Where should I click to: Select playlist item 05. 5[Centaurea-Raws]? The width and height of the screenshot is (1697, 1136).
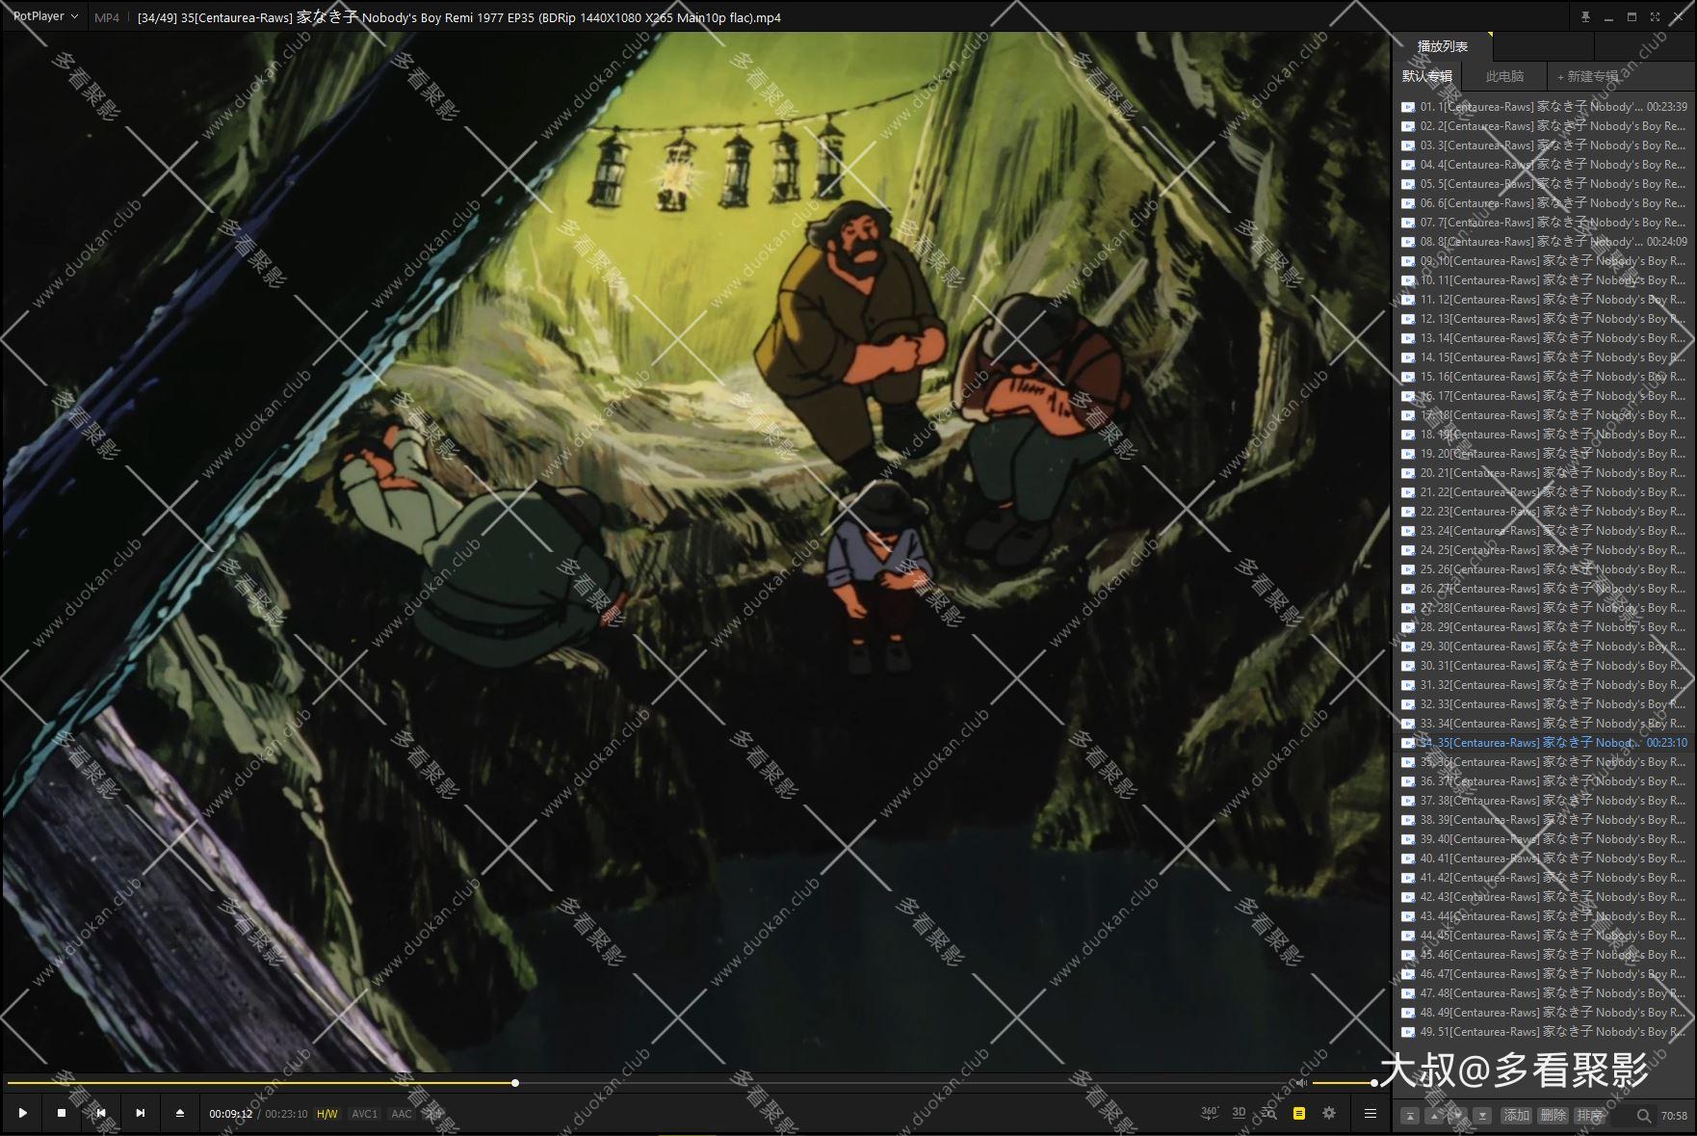[x=1544, y=184]
